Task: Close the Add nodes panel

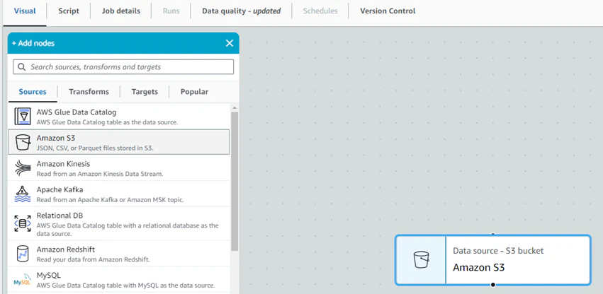Action: [230, 43]
